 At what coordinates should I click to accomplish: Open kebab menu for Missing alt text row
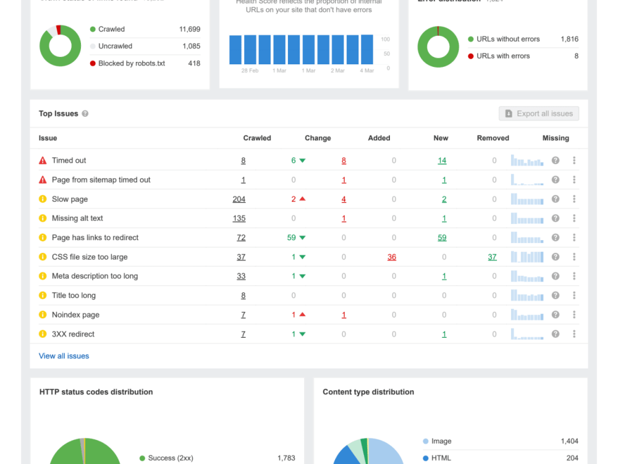click(574, 218)
